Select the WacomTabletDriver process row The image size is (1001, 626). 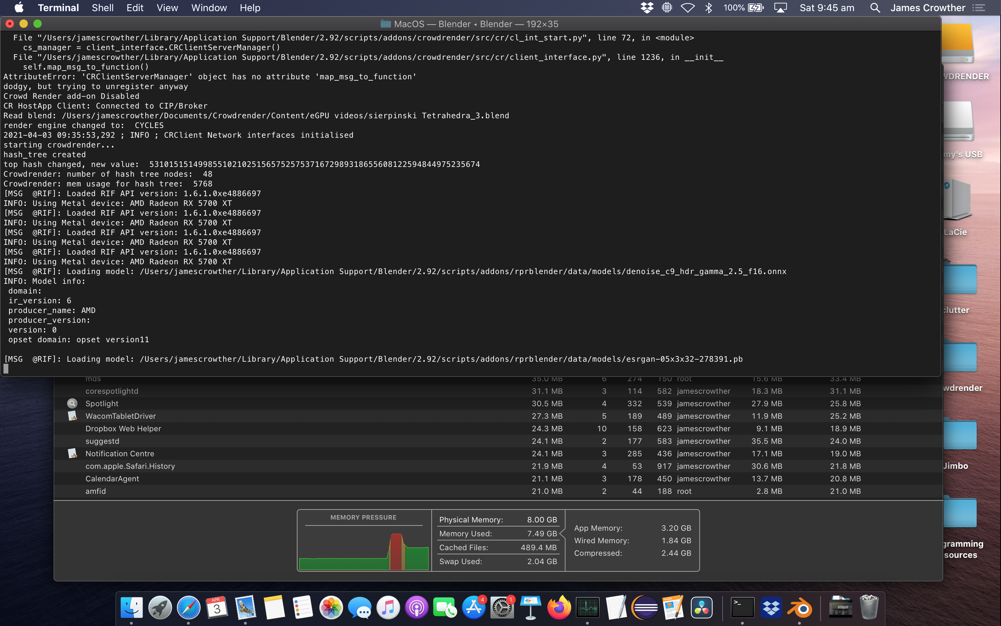[121, 416]
